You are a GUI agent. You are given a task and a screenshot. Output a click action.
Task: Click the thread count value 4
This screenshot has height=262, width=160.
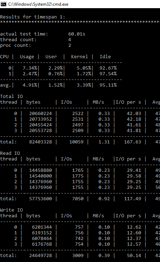tap(70, 40)
